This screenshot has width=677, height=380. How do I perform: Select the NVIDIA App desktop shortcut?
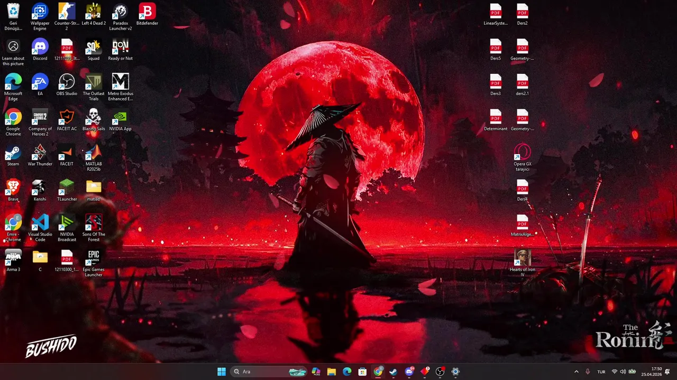(x=121, y=120)
